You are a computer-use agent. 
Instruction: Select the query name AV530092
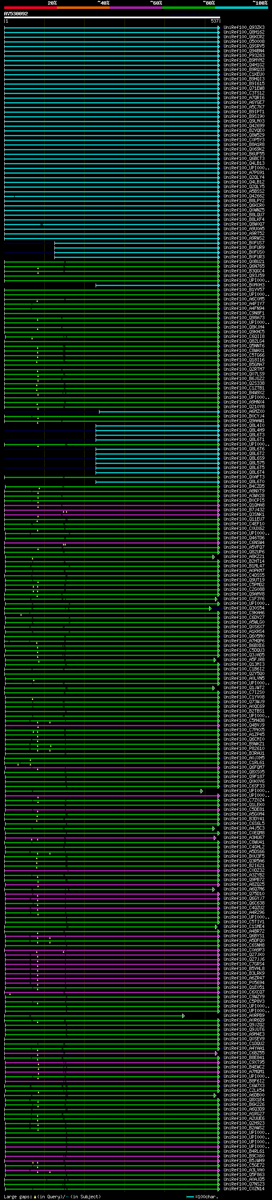tap(16, 14)
